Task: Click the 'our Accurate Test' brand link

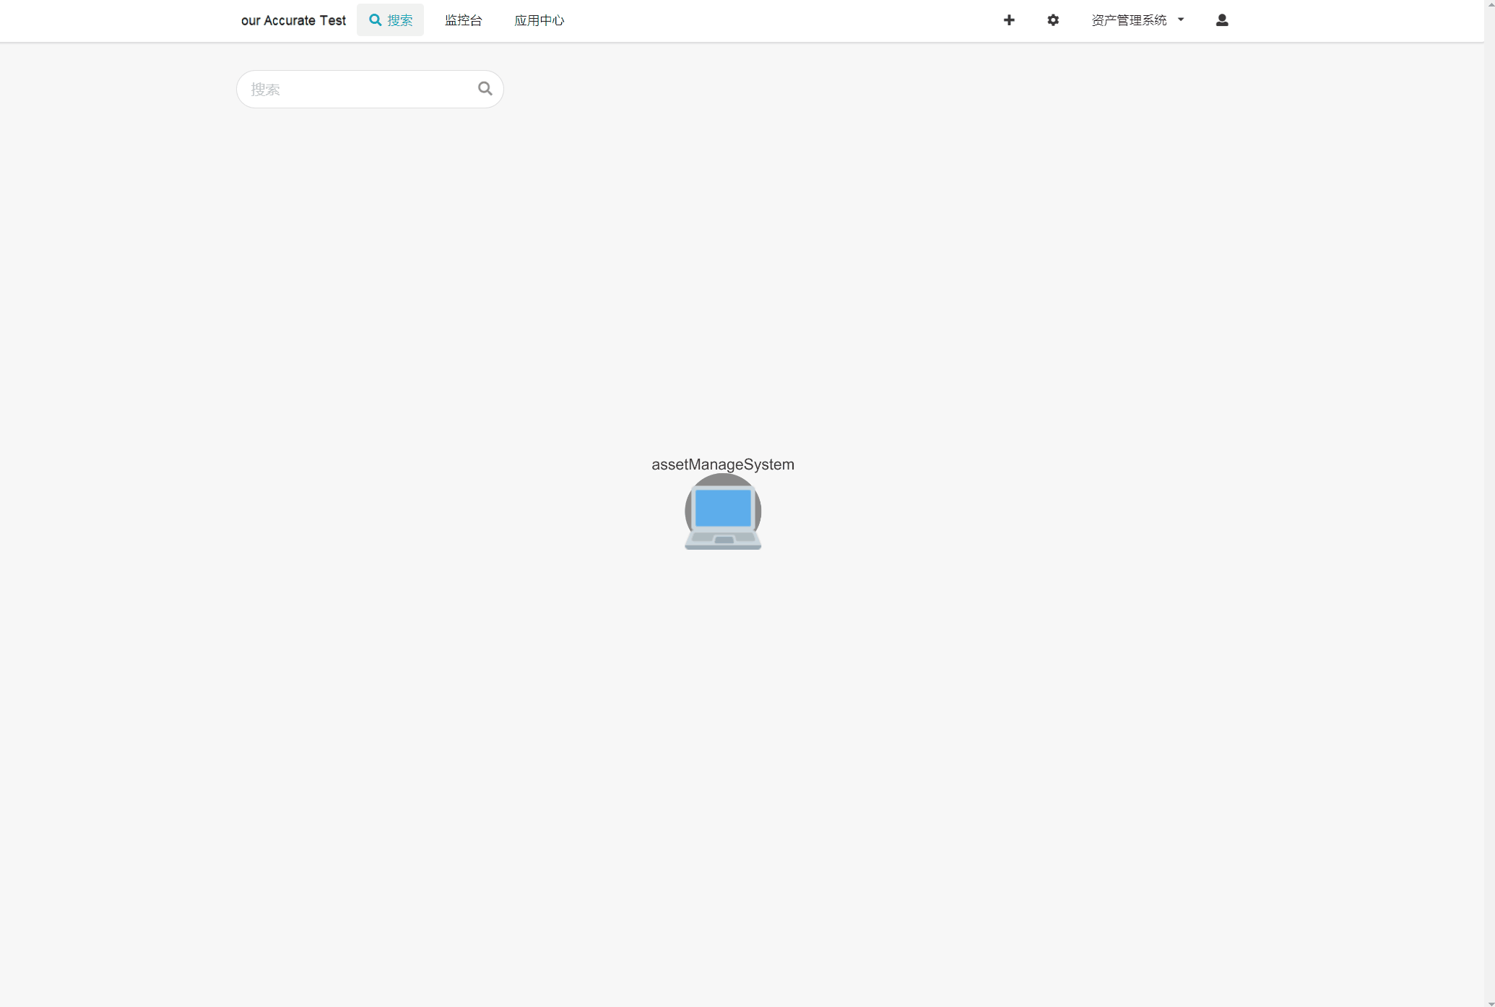Action: pyautogui.click(x=293, y=20)
